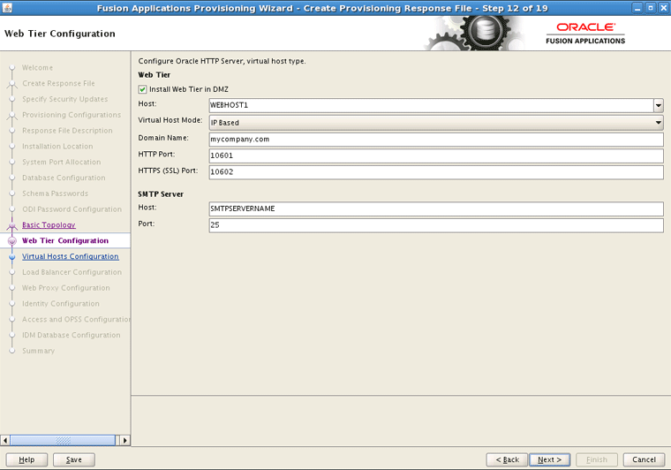This screenshot has height=470, width=671.
Task: Click the gears database graphic in header
Action: 473,33
